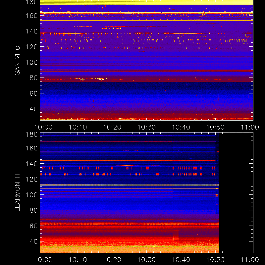Choose the 180 frequency label on Learmonth axis
Image resolution: width=265 pixels, height=265 pixels.
[x=31, y=134]
